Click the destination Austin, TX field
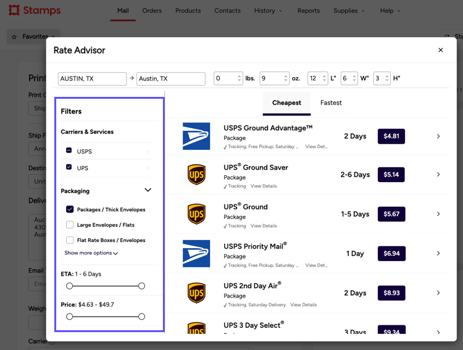Image resolution: width=463 pixels, height=350 pixels. pyautogui.click(x=170, y=78)
